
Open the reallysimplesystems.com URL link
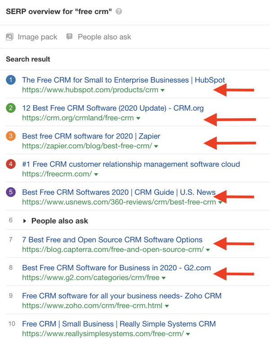[103, 334]
